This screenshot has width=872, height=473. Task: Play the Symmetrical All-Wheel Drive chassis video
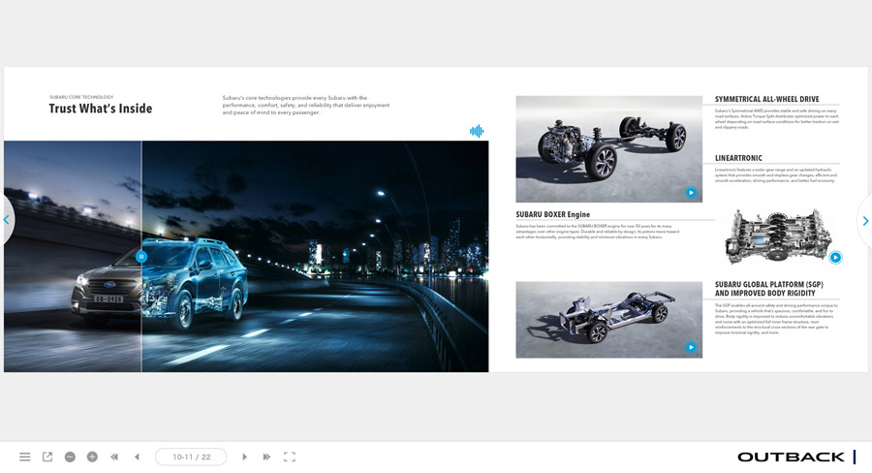coord(691,193)
